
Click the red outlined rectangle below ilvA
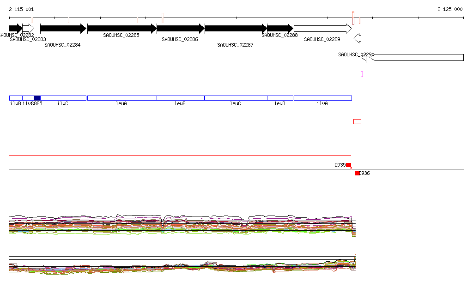tap(357, 122)
